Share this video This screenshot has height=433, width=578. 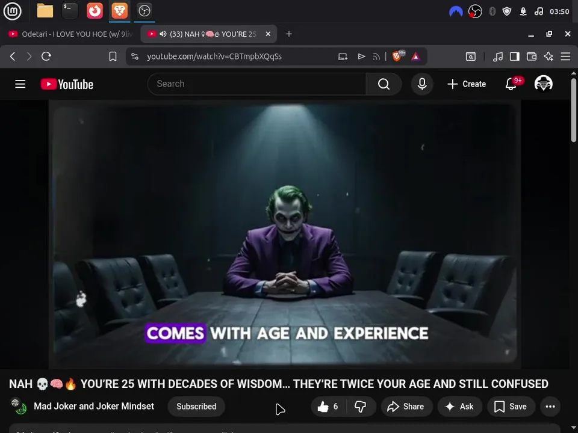pos(406,407)
